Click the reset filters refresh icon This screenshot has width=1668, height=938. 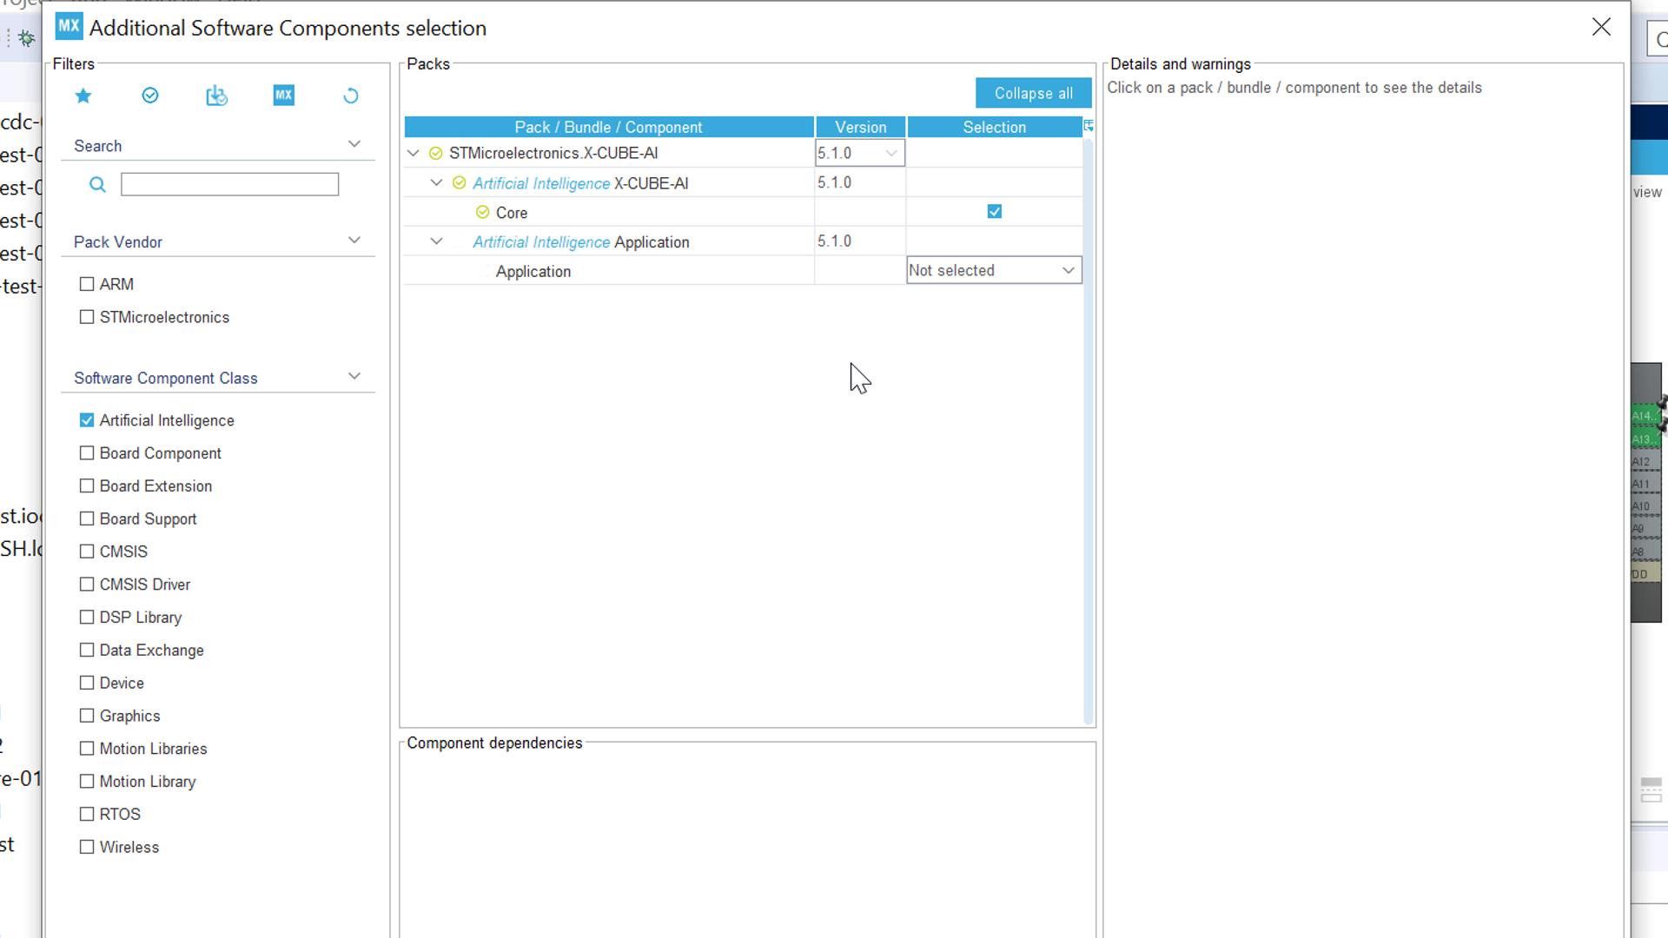pyautogui.click(x=351, y=96)
